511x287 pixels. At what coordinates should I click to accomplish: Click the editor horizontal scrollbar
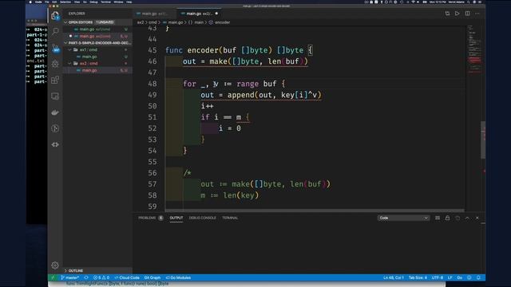(315, 210)
